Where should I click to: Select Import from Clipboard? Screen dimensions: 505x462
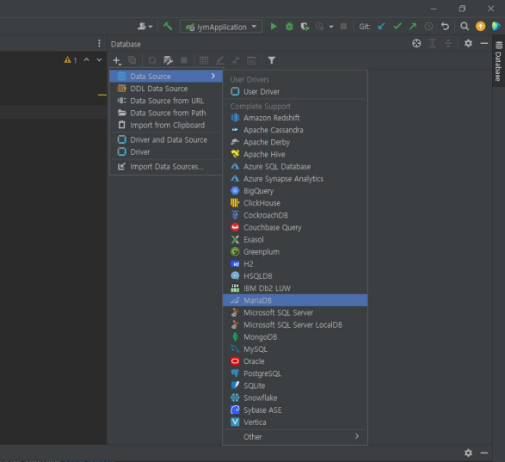pos(166,125)
